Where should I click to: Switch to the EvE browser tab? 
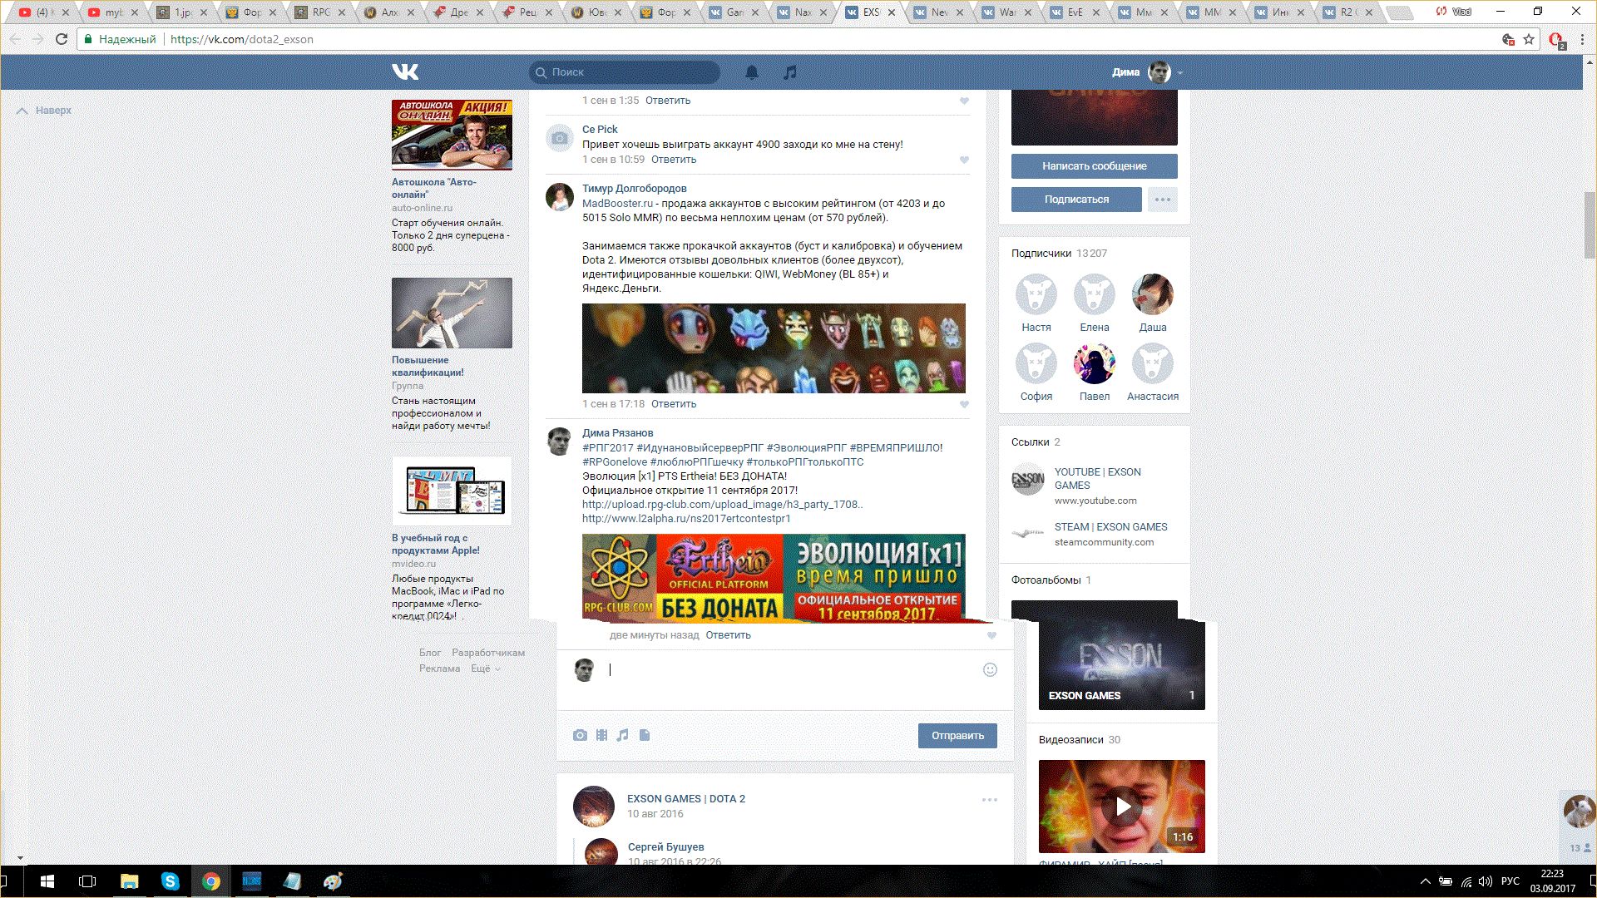[1075, 12]
